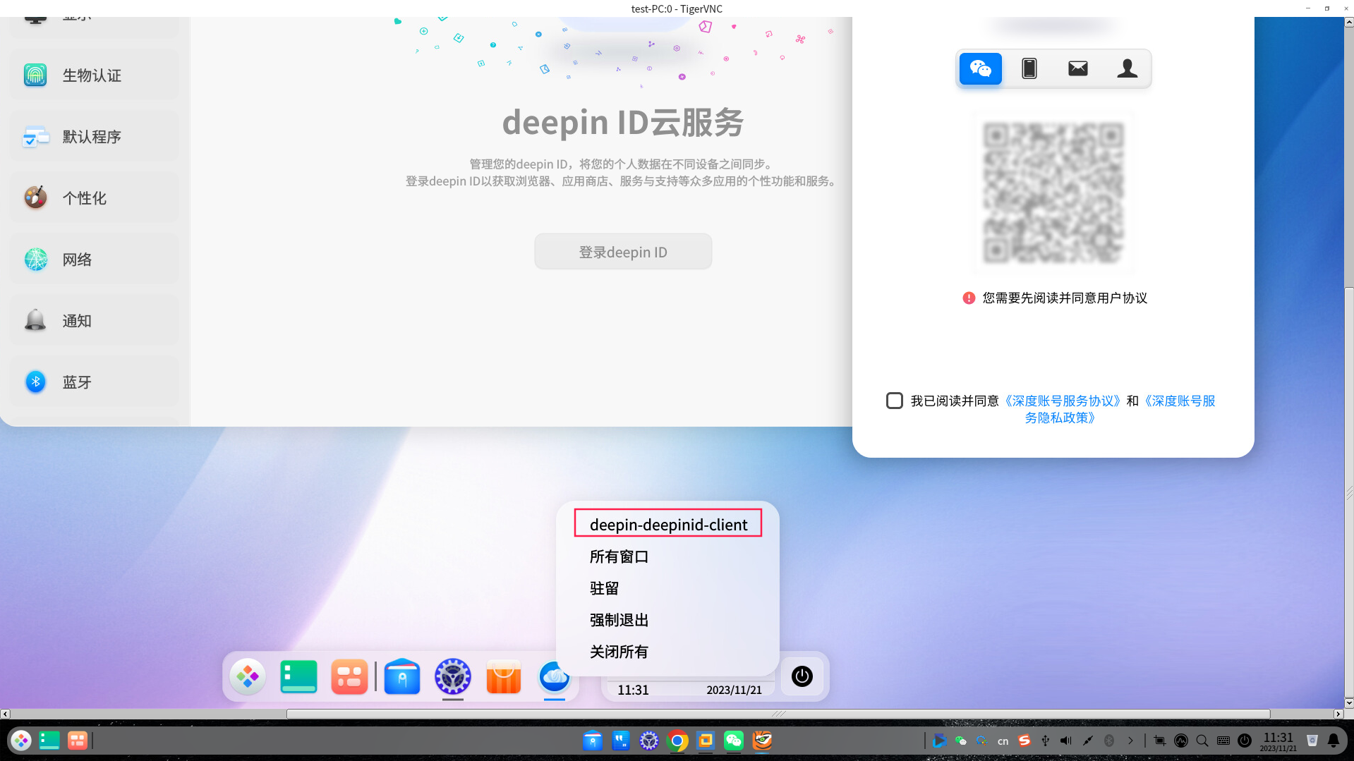
Task: Open the notification bell in the tray
Action: 1332,741
